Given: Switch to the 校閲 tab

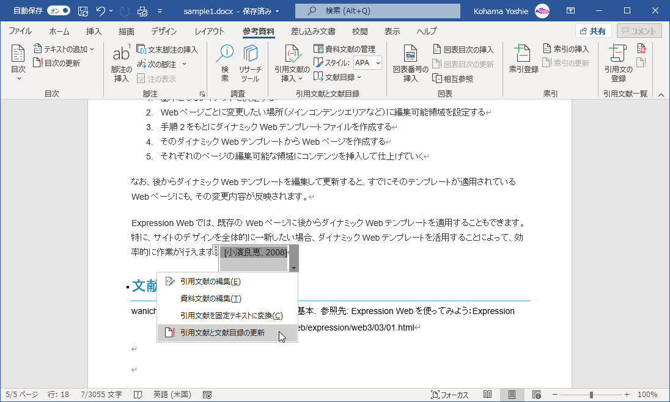Looking at the screenshot, I should tap(360, 31).
